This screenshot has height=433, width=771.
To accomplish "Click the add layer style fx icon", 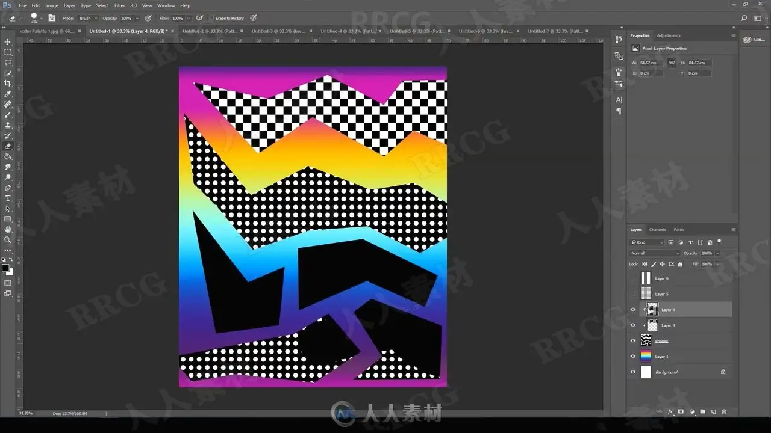I will [x=670, y=412].
